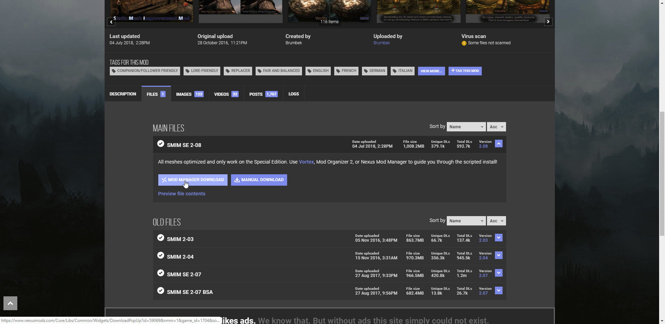This screenshot has width=665, height=324.
Task: Open the Asc sort order dropdown for Old Files
Action: point(496,221)
